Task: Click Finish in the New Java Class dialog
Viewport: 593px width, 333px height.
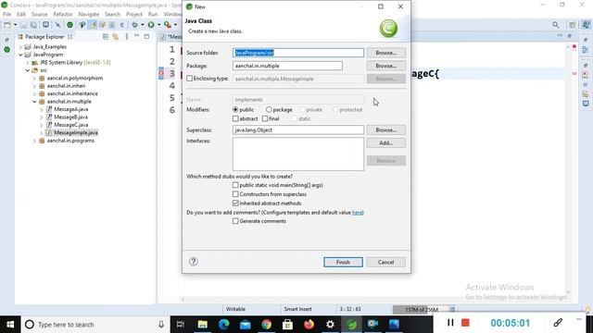Action: coord(343,262)
